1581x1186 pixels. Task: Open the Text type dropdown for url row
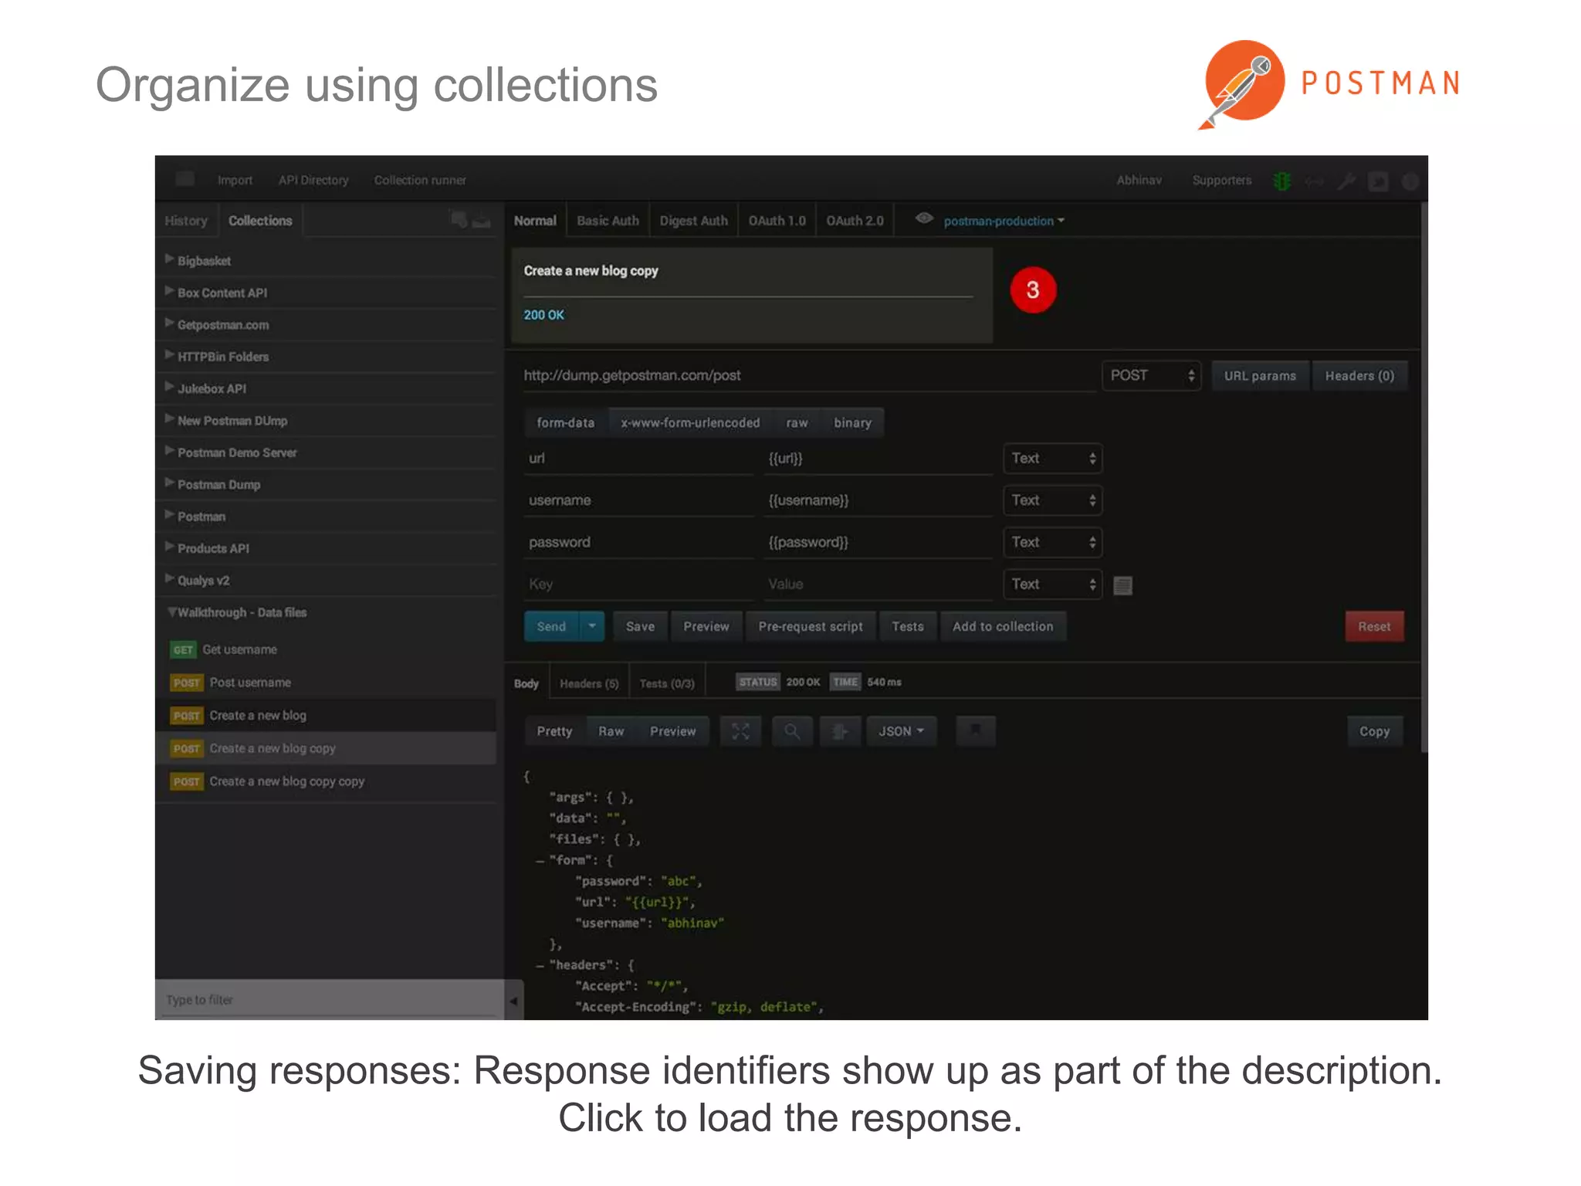pyautogui.click(x=1052, y=459)
